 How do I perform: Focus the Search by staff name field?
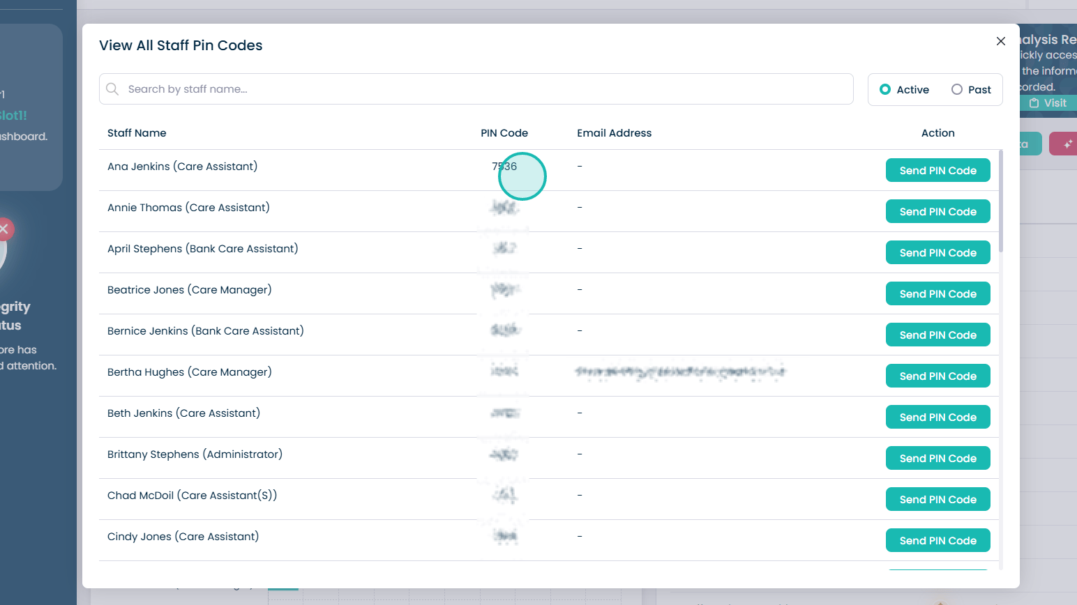(x=476, y=89)
